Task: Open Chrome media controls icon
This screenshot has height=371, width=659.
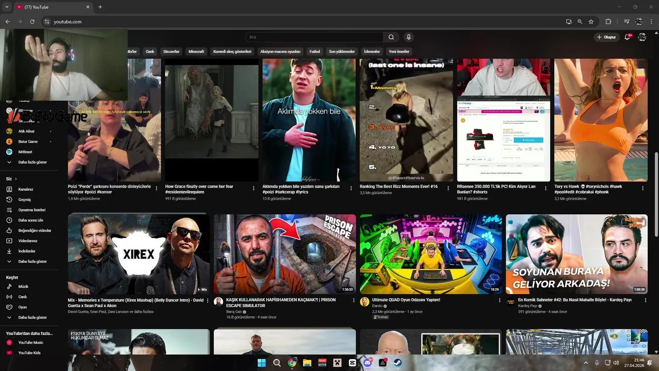Action: (x=627, y=22)
